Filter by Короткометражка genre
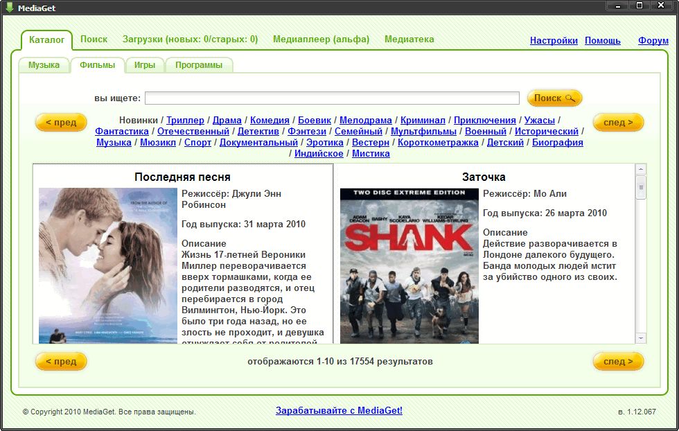Image resolution: width=679 pixels, height=431 pixels. point(438,143)
